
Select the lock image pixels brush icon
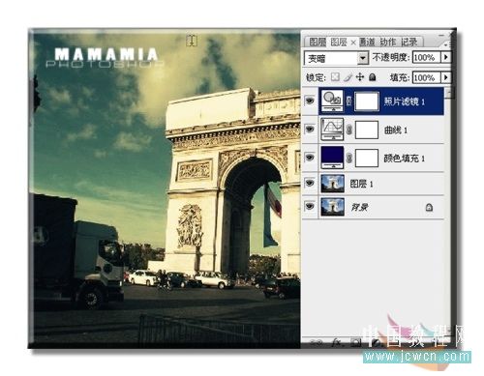coord(348,77)
